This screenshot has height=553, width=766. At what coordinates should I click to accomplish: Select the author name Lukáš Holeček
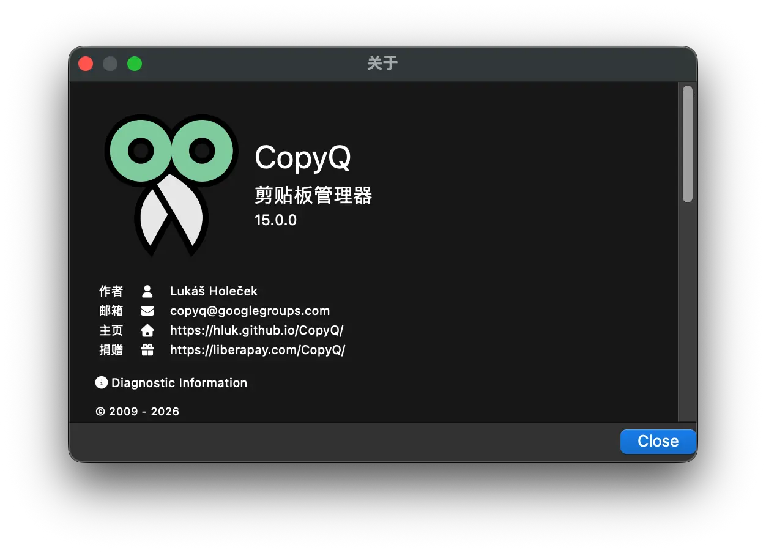[214, 291]
